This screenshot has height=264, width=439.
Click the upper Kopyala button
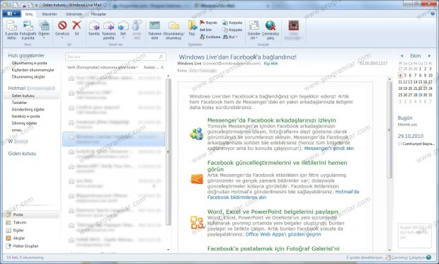[x=232, y=23]
